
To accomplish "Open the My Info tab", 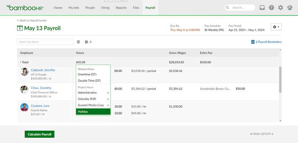I will (x=74, y=8).
